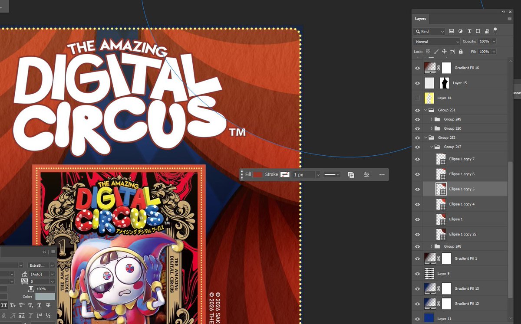Open Fill percentage dropdown arrow

[x=494, y=52]
